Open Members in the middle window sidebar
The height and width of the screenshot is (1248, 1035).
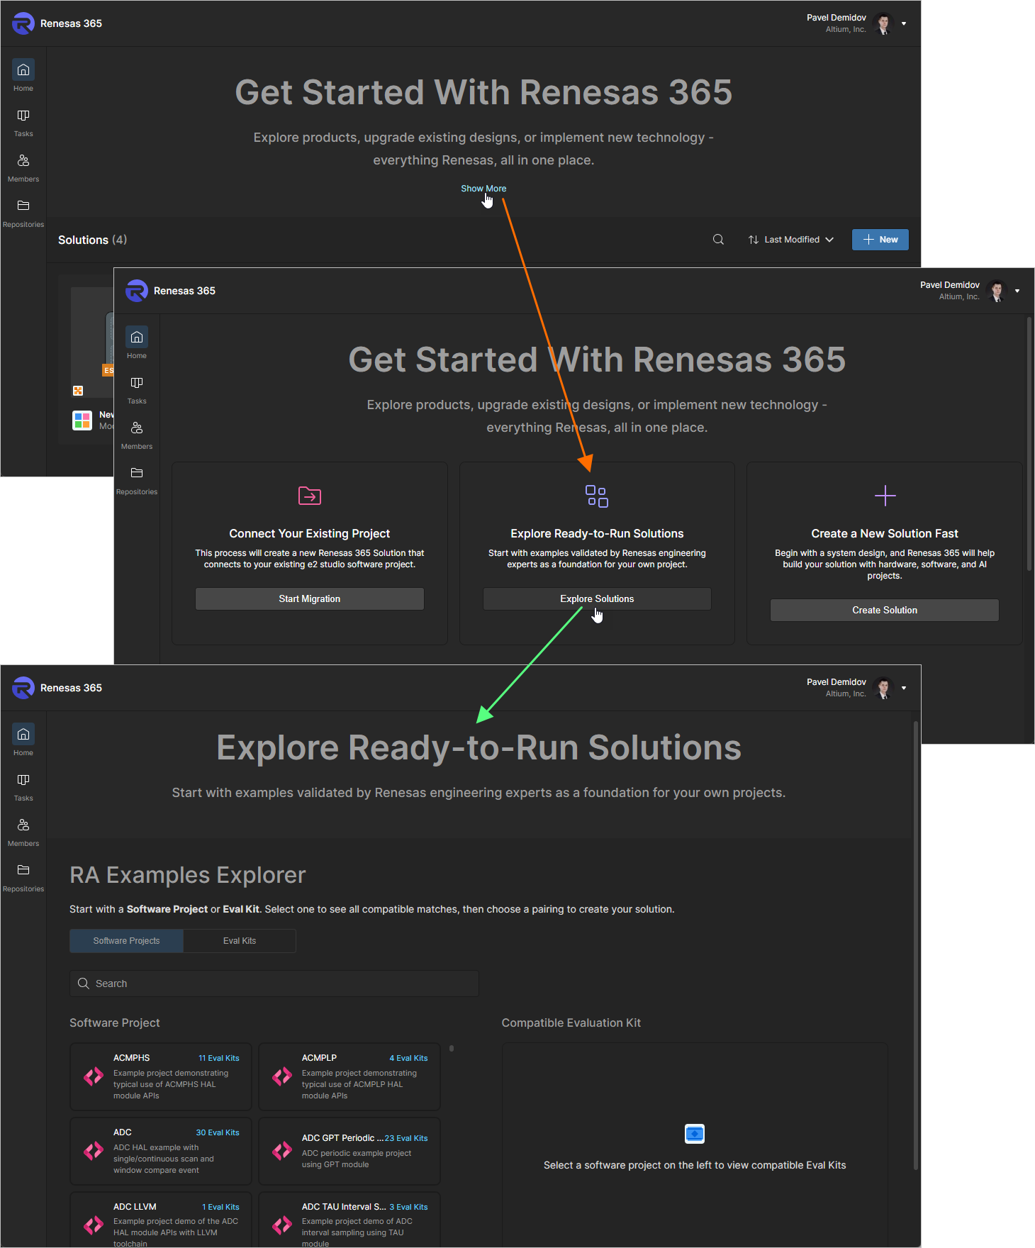point(137,435)
